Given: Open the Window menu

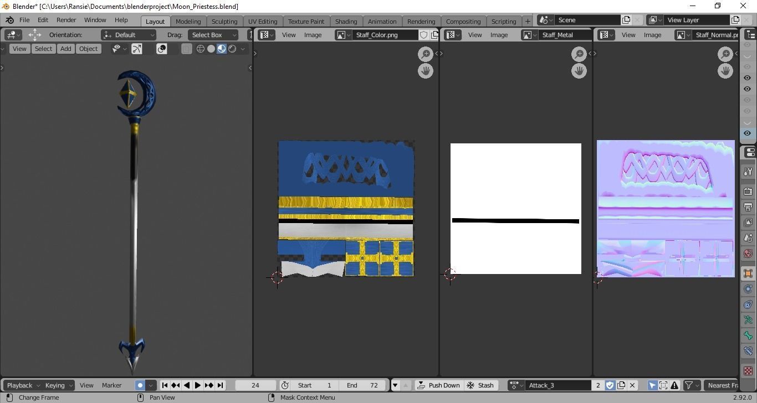Looking at the screenshot, I should (95, 20).
